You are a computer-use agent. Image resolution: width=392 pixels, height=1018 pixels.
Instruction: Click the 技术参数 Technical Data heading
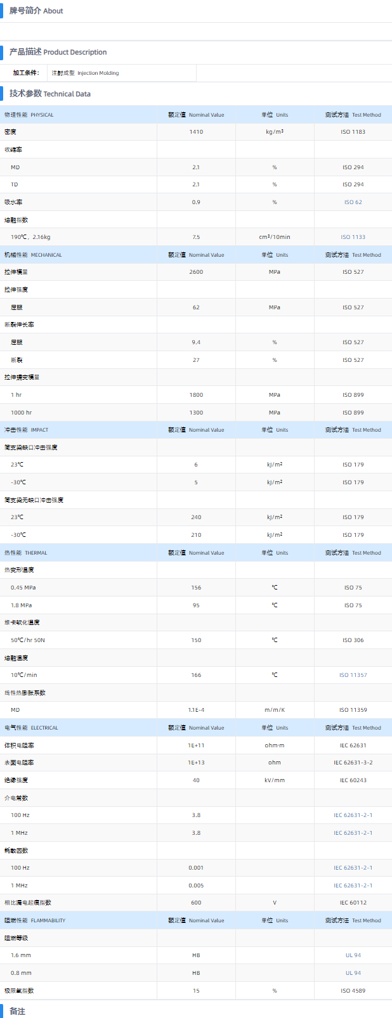click(x=49, y=94)
